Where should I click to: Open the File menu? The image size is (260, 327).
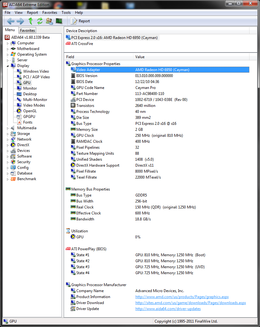point(8,13)
